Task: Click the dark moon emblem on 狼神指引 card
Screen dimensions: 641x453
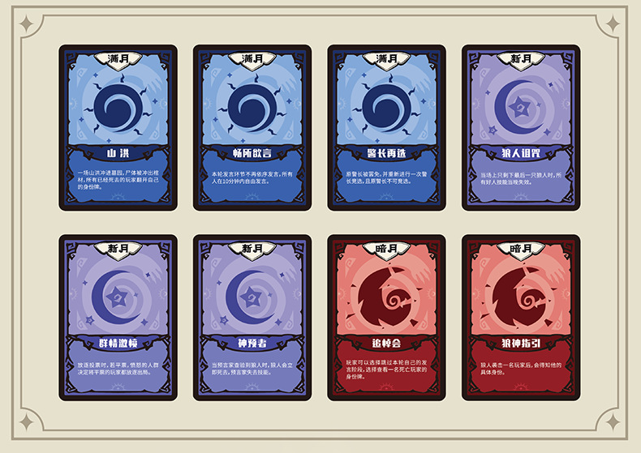Action: pos(521,297)
